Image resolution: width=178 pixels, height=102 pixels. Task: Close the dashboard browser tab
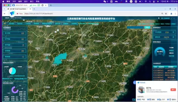30,9
